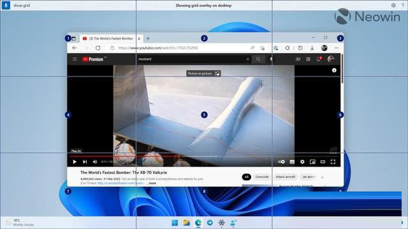The width and height of the screenshot is (408, 229).
Task: Open Edge profile avatar
Action: (324, 48)
